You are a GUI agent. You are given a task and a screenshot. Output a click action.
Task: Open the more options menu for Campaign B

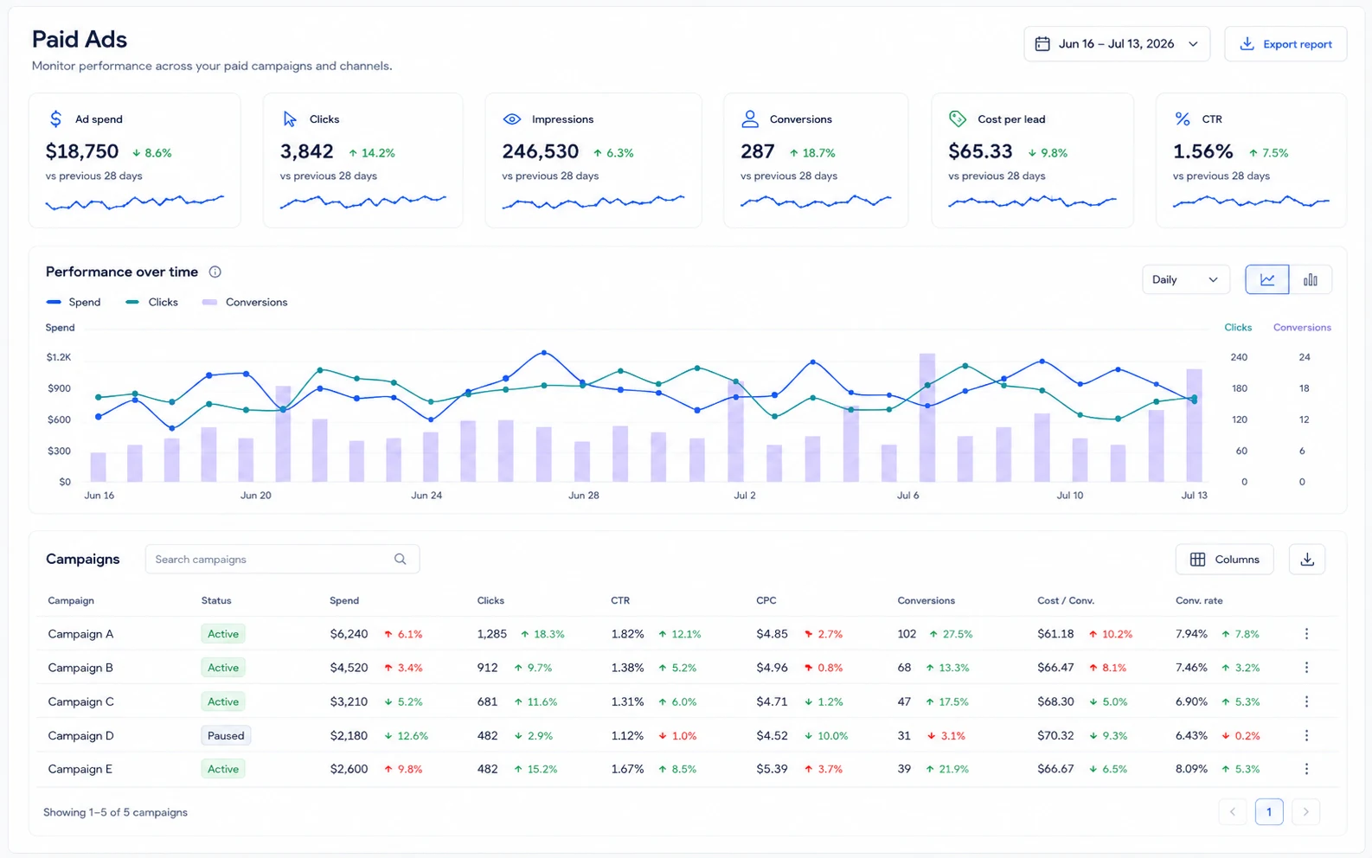click(x=1306, y=668)
